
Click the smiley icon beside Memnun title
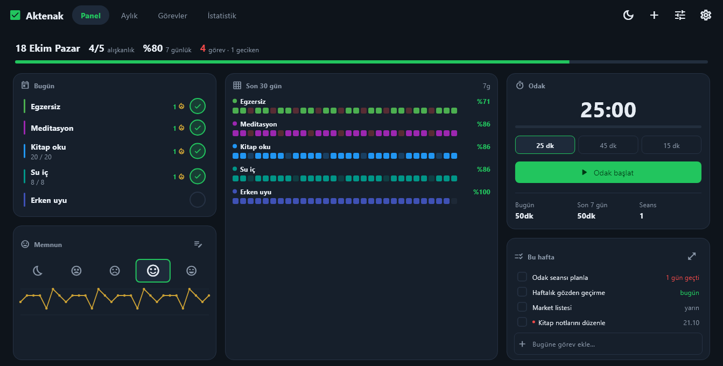coord(25,244)
